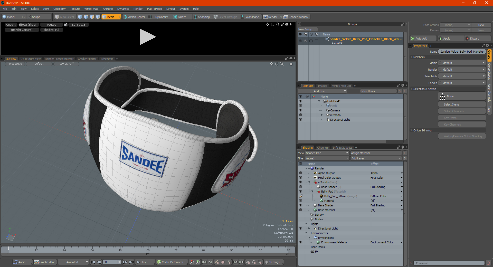Viewport: 493px width, 267px height.
Task: Open the Render Window
Action: click(296, 17)
